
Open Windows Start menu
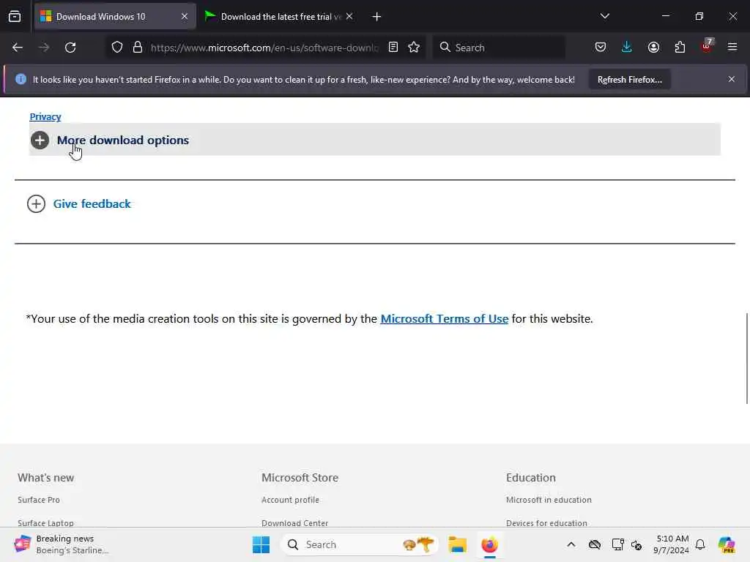tap(261, 544)
